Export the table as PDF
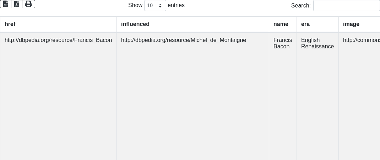This screenshot has height=160, width=380. pos(17,4)
